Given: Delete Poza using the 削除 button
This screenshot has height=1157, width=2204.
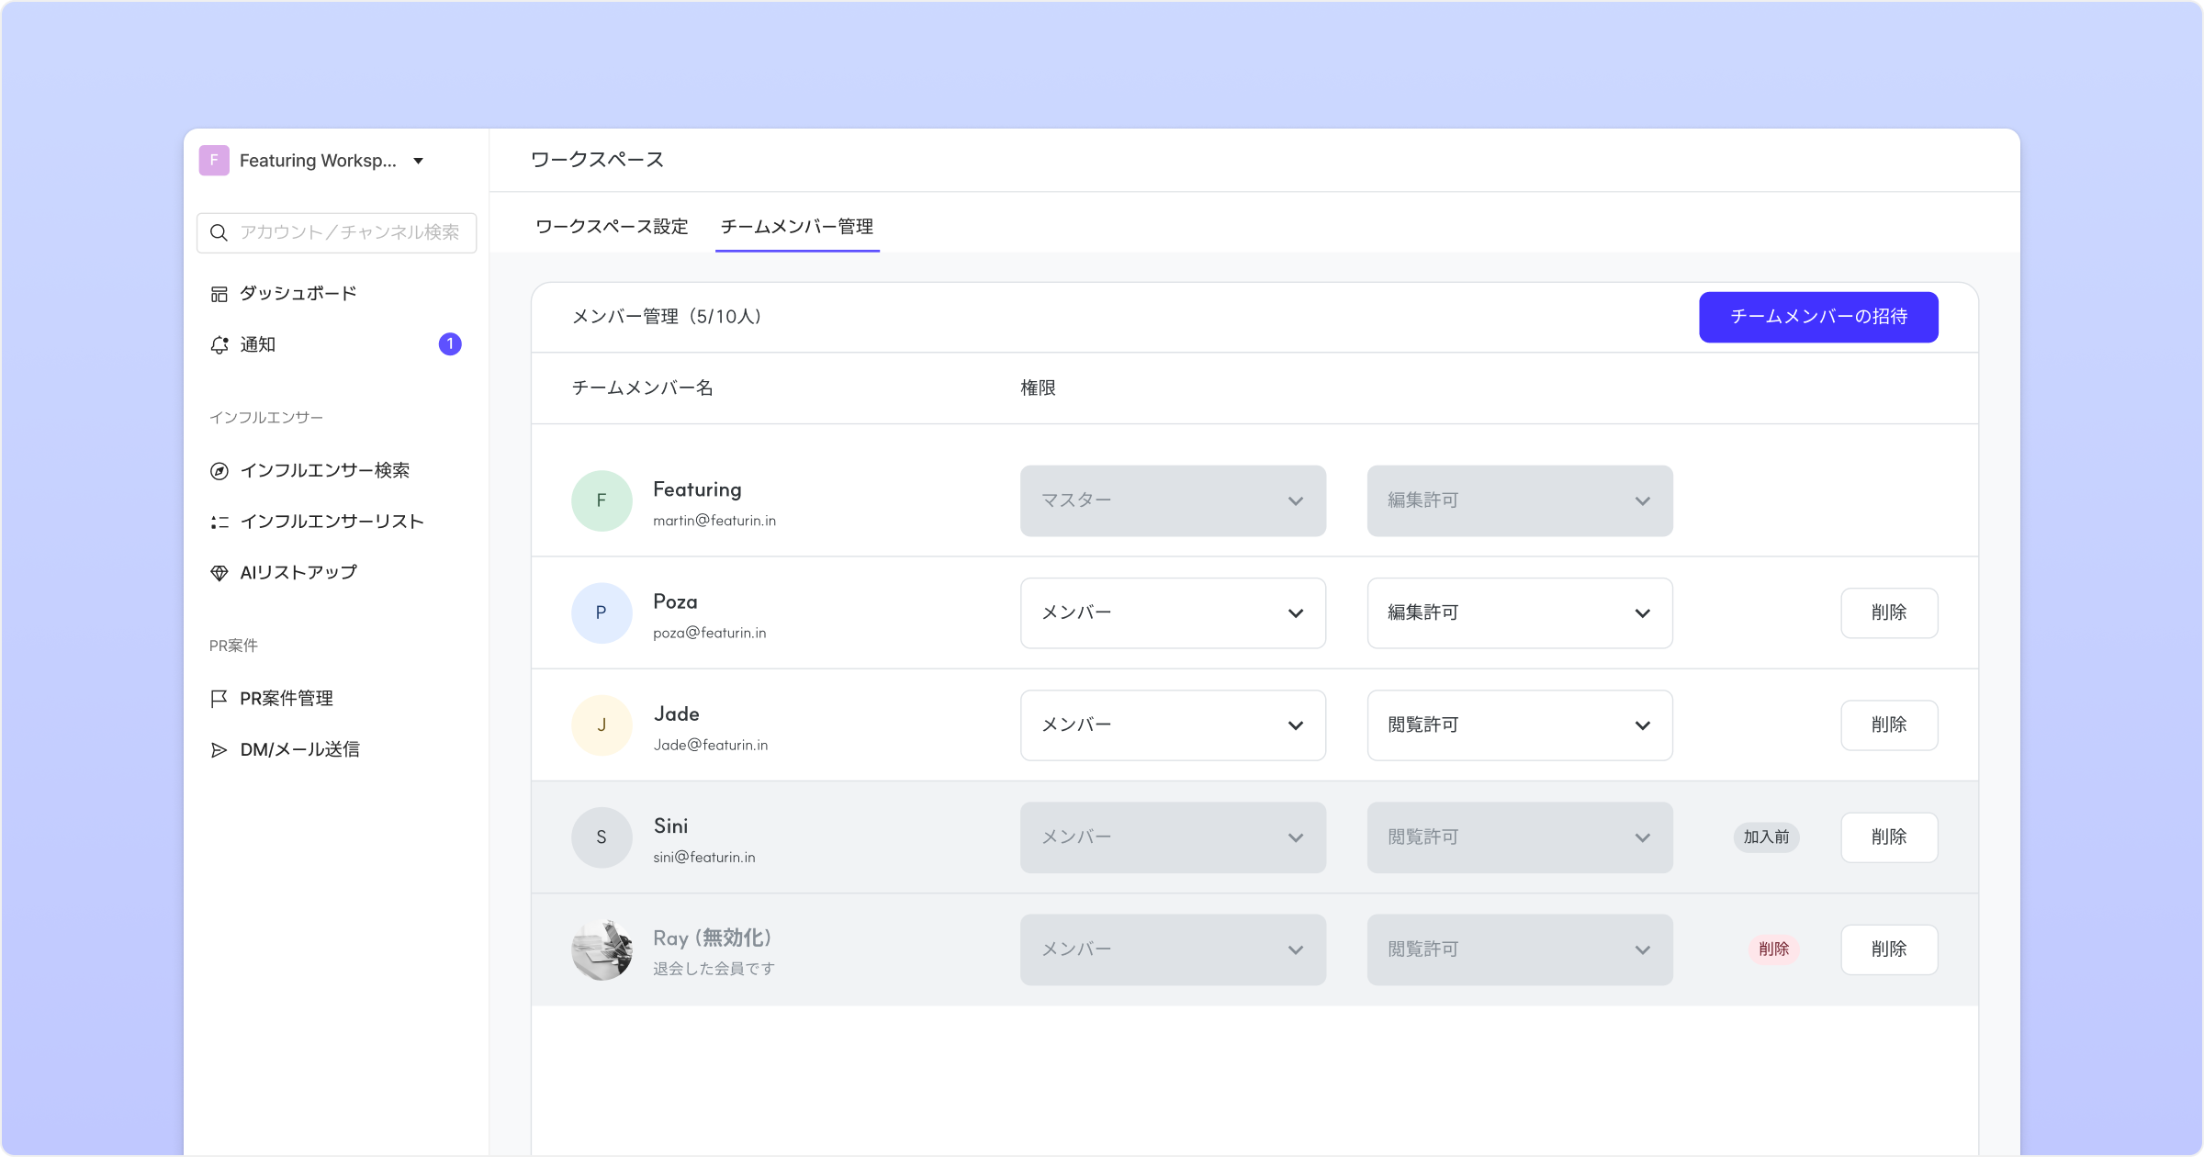Looking at the screenshot, I should pos(1888,612).
